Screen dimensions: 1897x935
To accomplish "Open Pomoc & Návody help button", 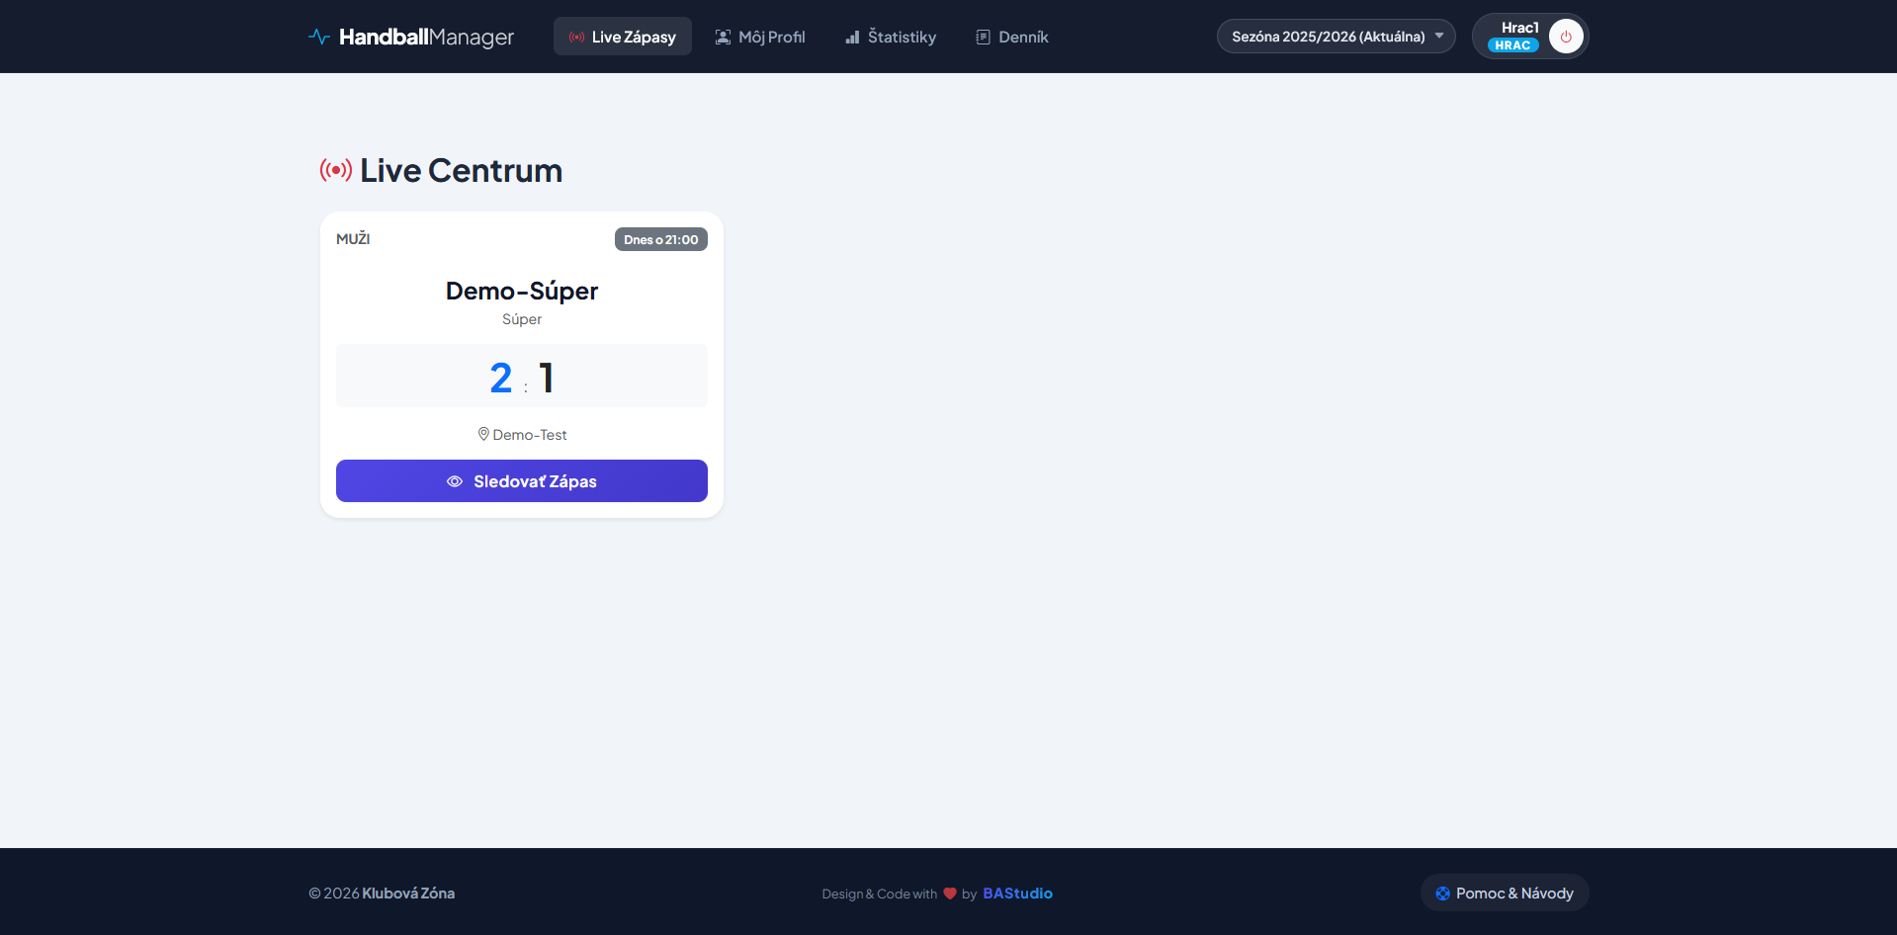I will click(x=1504, y=893).
